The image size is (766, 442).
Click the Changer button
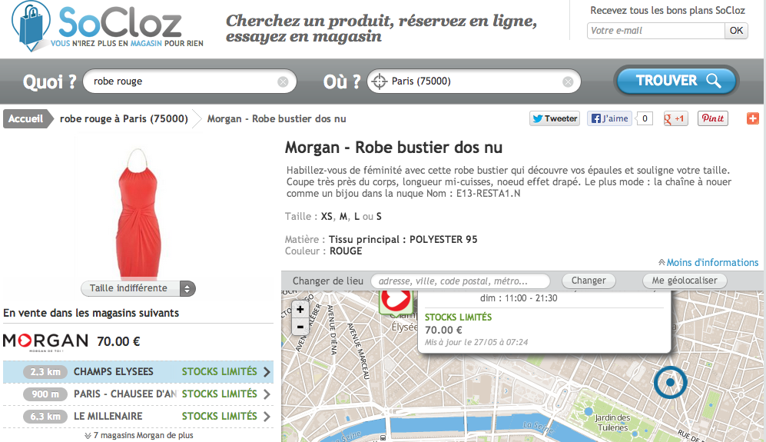point(589,281)
